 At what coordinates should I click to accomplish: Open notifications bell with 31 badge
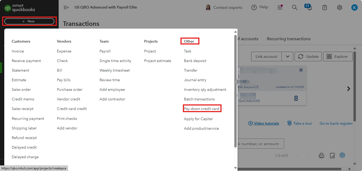pos(309,7)
